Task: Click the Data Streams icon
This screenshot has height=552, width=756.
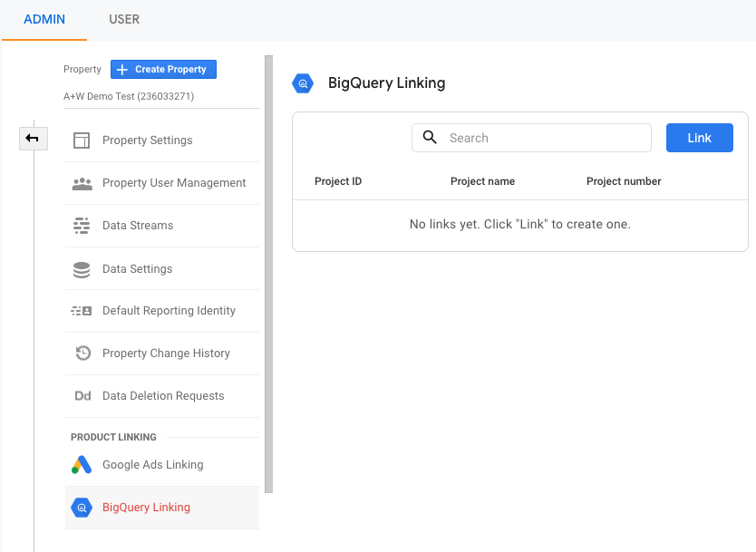Action: pos(82,226)
